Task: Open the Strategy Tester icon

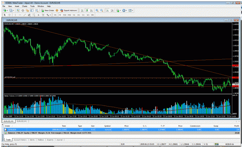Action: click(37, 10)
